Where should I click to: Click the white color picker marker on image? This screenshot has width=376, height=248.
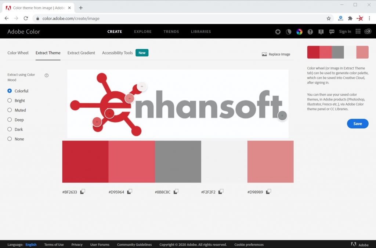pos(142,86)
